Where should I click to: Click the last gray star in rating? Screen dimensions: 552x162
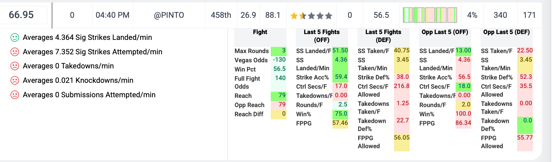pyautogui.click(x=329, y=16)
